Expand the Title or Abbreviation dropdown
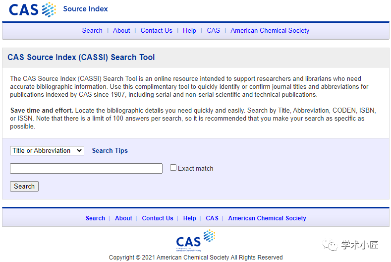The image size is (391, 262). 47,151
